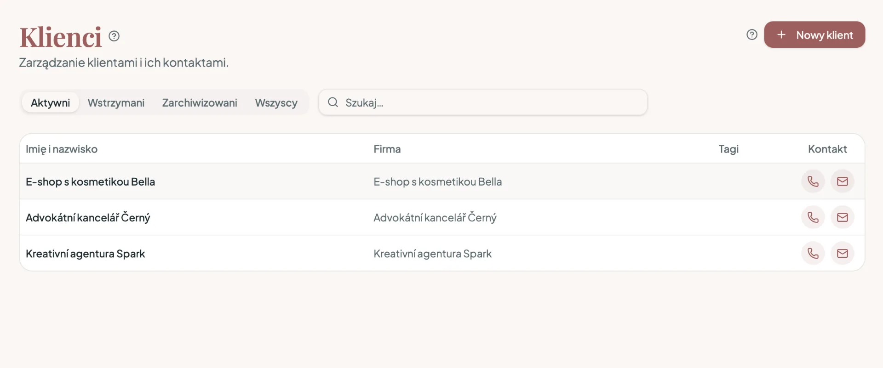Show the Wszyscy tab
Image resolution: width=883 pixels, height=368 pixels.
pos(276,102)
